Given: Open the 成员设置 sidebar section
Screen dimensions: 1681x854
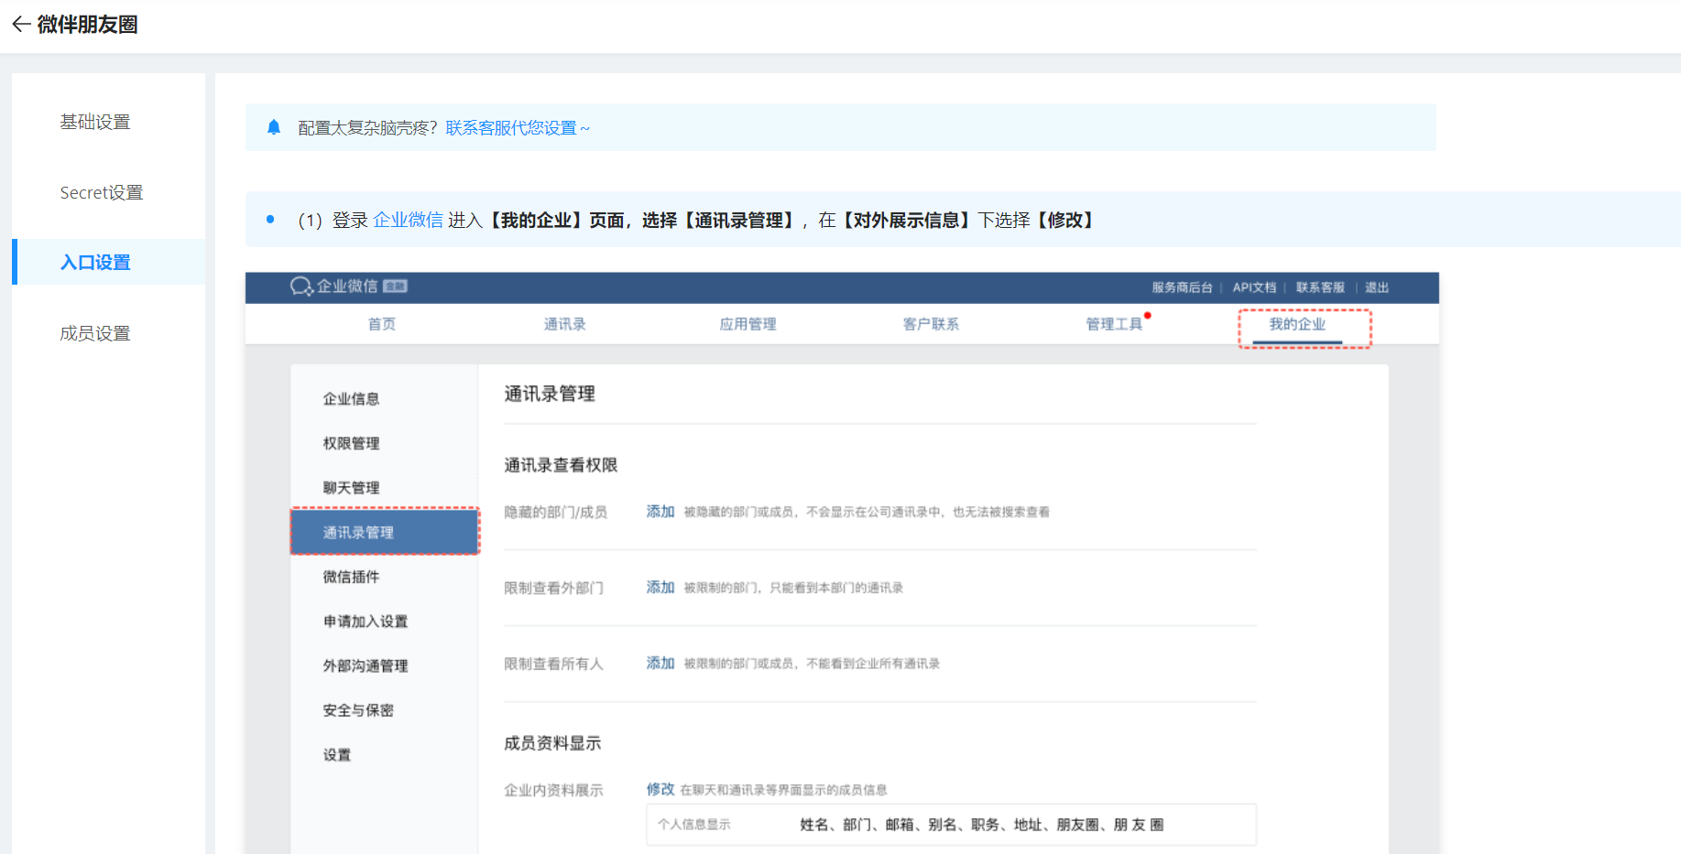Looking at the screenshot, I should [95, 333].
